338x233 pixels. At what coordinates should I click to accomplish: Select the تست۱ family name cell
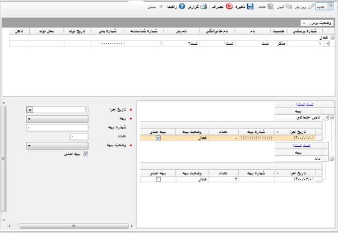coord(217,44)
